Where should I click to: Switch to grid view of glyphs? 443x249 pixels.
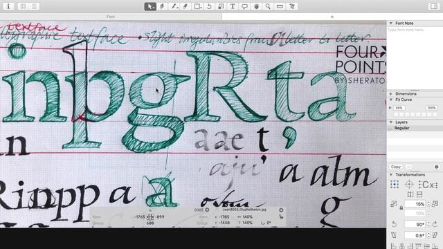click(x=23, y=6)
